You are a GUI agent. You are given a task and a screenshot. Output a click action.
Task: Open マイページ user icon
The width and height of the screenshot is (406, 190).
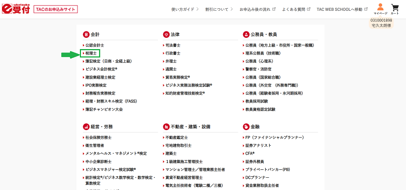(381, 9)
